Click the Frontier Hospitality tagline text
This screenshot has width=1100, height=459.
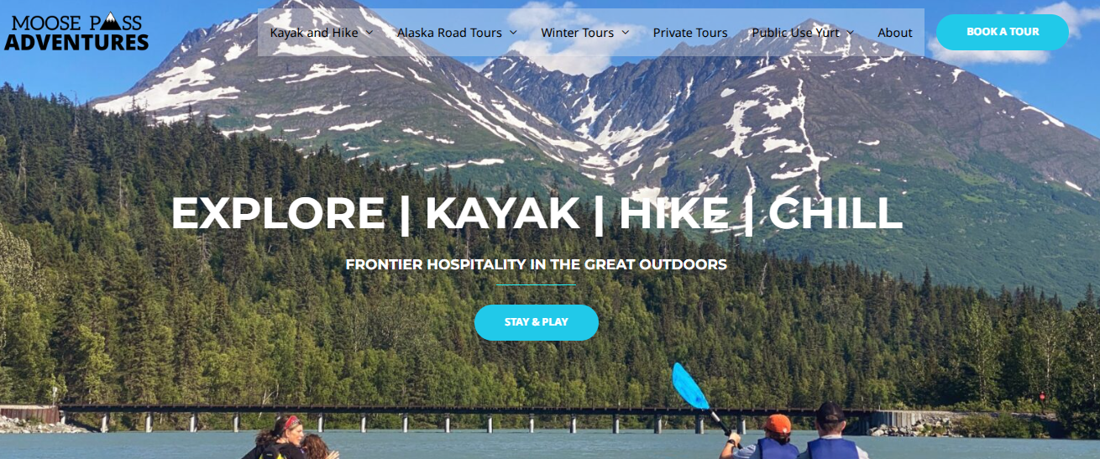coord(537,264)
